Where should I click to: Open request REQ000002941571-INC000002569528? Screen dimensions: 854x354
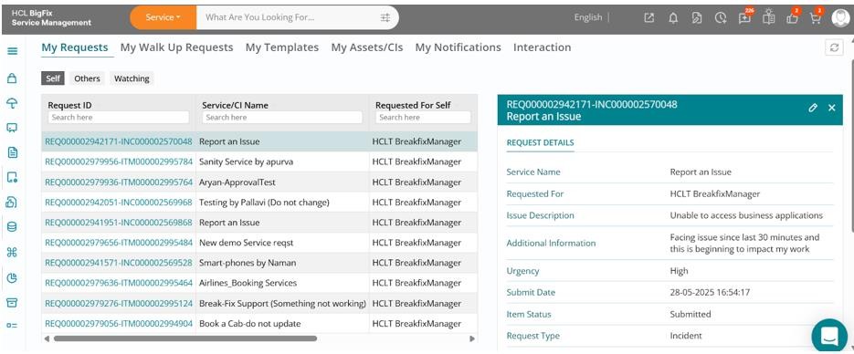tap(119, 263)
